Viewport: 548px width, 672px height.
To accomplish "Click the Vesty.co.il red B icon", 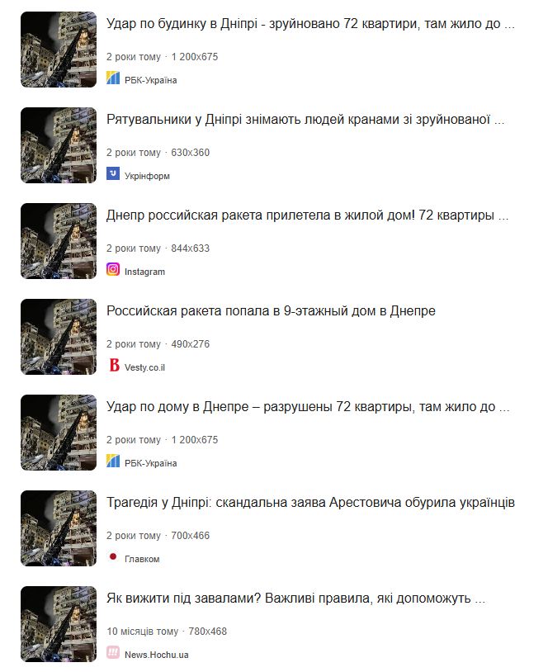I will point(113,365).
